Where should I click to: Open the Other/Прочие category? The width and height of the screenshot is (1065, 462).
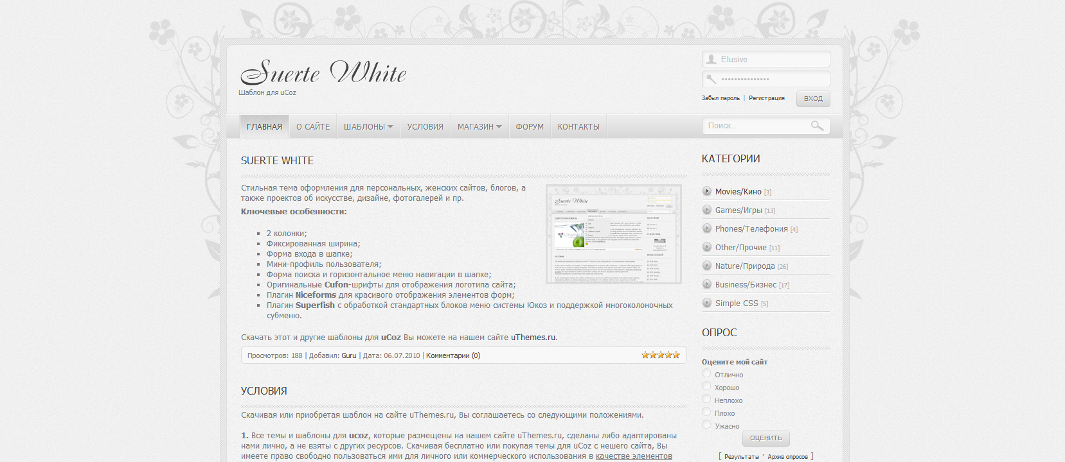pos(741,247)
